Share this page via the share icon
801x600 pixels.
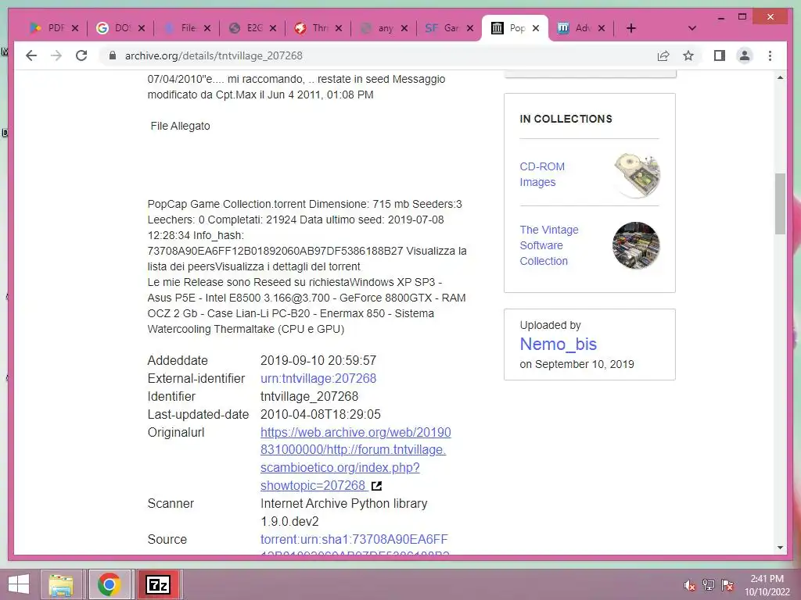pyautogui.click(x=663, y=55)
